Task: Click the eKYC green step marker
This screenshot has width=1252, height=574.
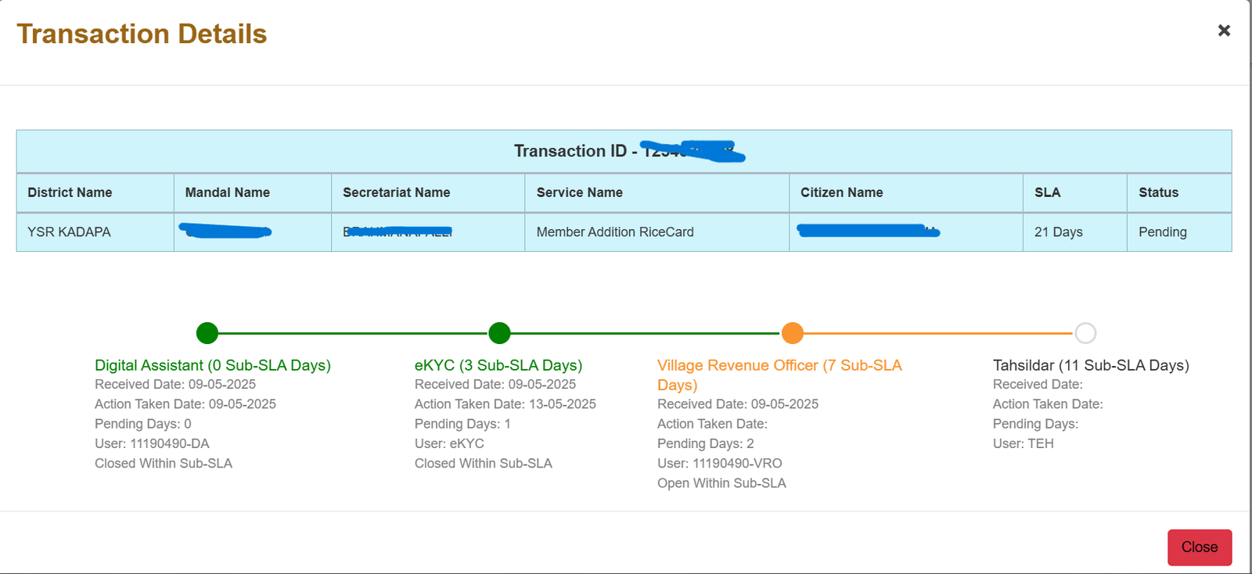Action: coord(499,333)
